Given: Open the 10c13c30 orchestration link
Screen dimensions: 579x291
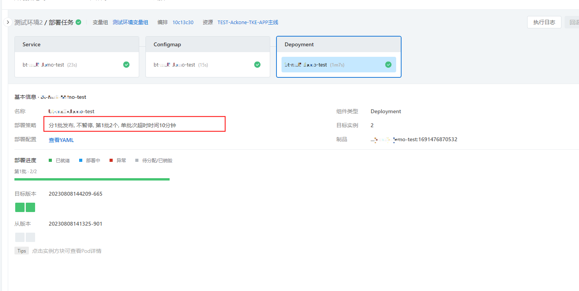Looking at the screenshot, I should point(183,23).
